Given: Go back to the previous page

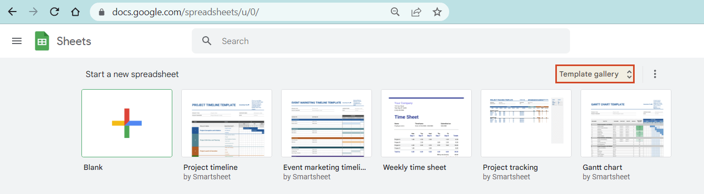Looking at the screenshot, I should point(12,12).
